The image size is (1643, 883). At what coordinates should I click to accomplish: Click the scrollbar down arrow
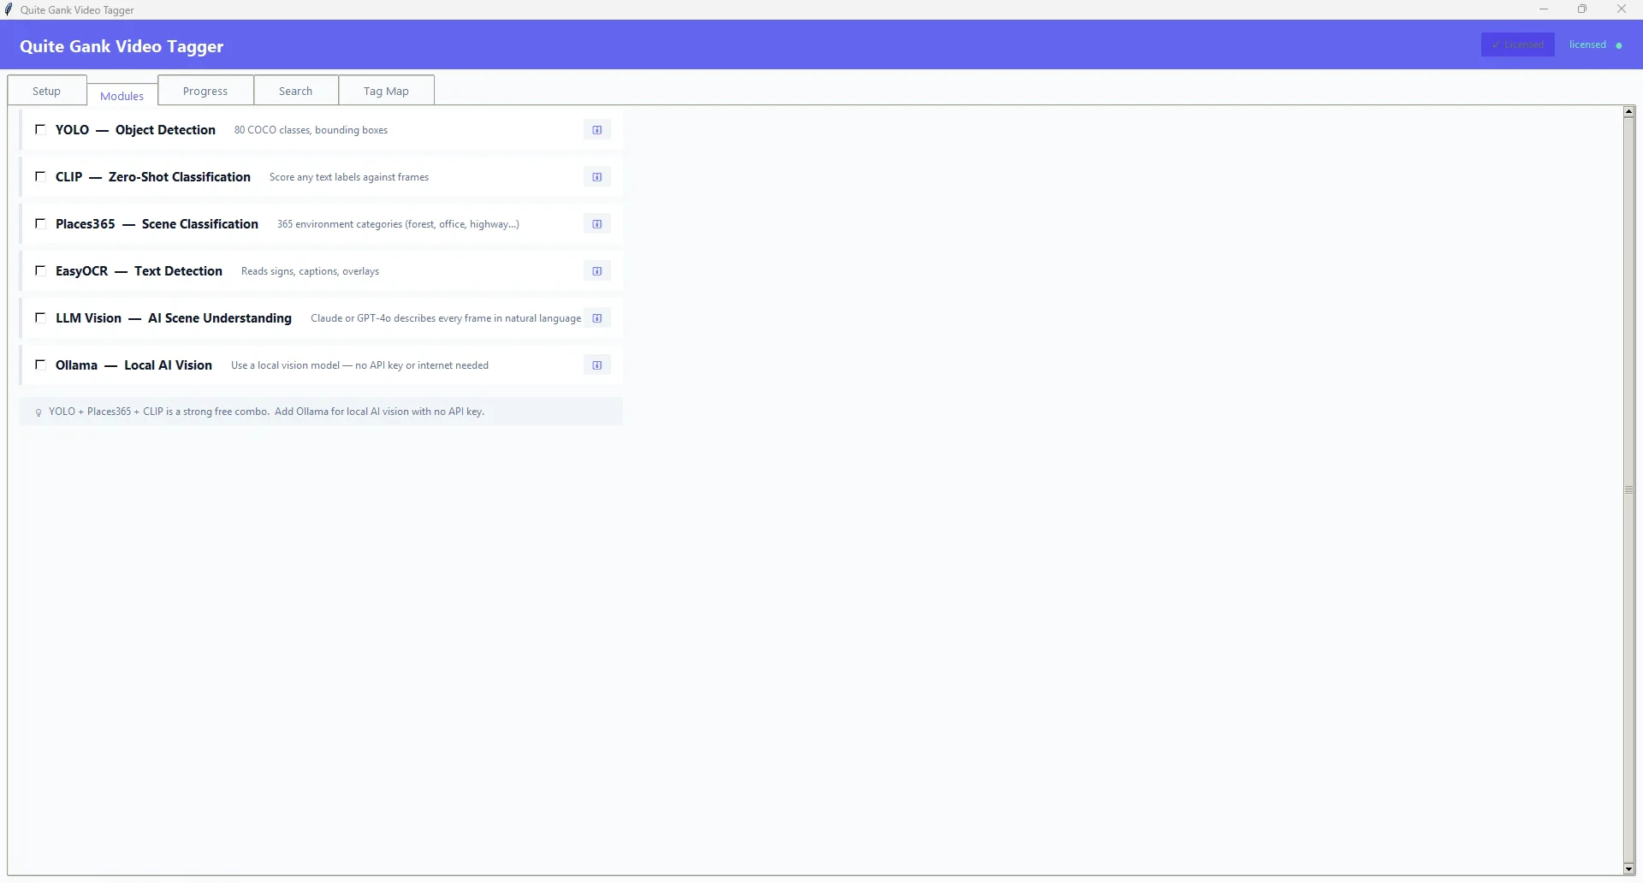1629,868
